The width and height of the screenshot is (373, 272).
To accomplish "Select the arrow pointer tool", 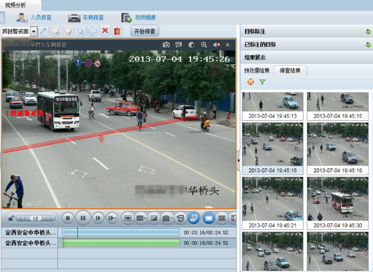I will pyautogui.click(x=80, y=31).
